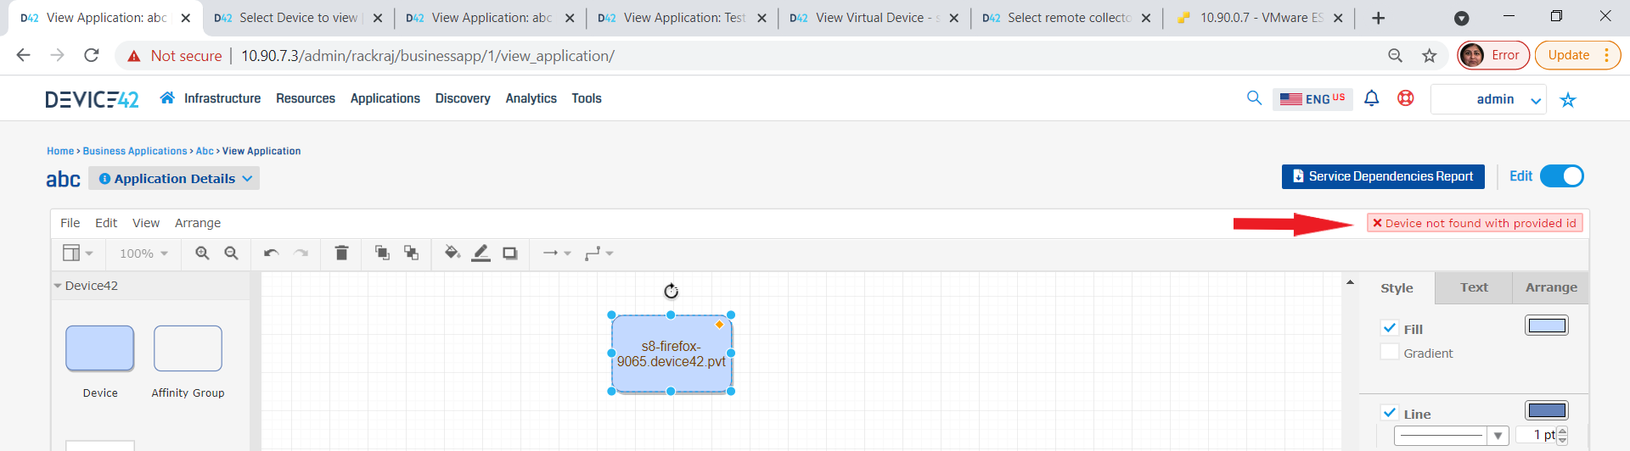Image resolution: width=1630 pixels, height=451 pixels.
Task: Open the Arrange menu
Action: coord(197,223)
